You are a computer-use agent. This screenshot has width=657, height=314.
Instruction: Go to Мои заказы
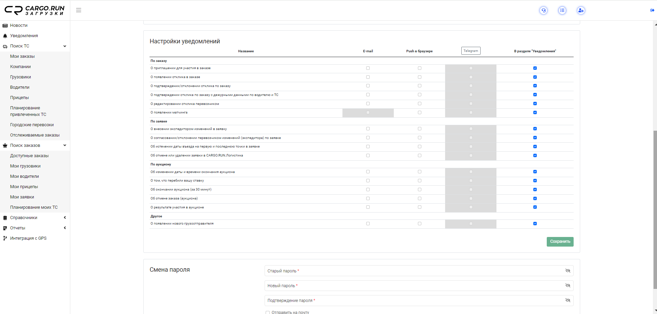click(x=22, y=56)
